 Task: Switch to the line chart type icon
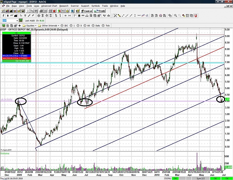12,16
